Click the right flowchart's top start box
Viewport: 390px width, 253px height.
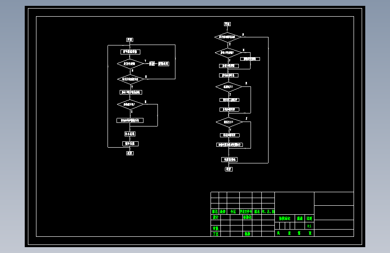click(227, 24)
